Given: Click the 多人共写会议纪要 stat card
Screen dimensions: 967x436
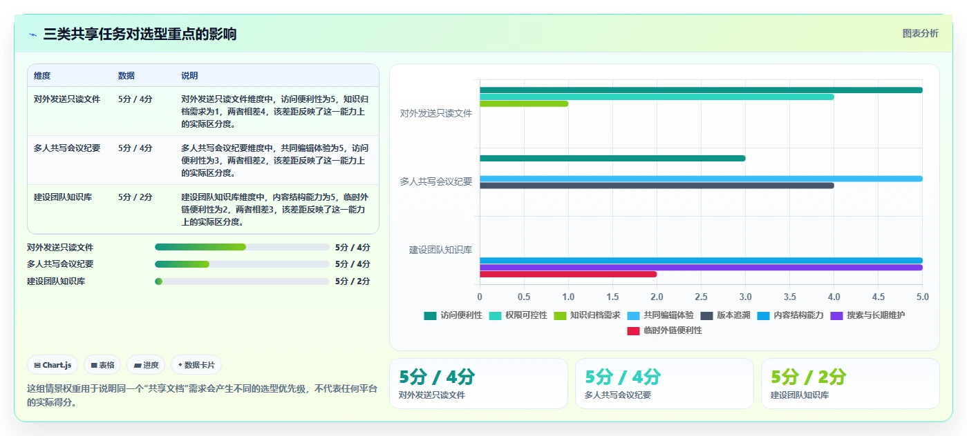Looking at the screenshot, I should [664, 384].
